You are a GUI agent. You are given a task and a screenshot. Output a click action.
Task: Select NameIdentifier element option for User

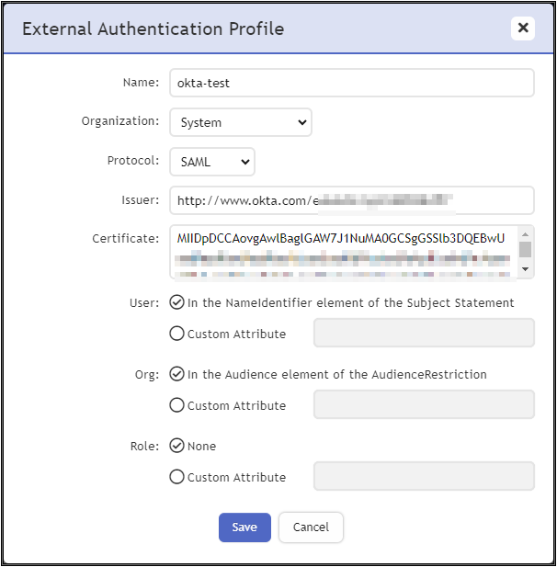177,302
